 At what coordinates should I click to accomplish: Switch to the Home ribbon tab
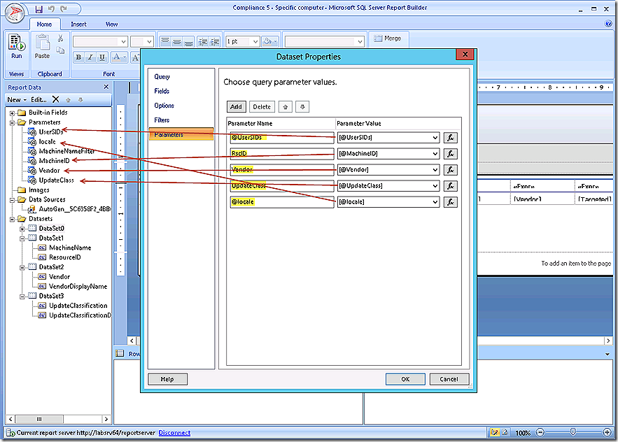[44, 24]
